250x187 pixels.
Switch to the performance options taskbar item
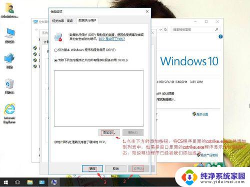click(x=53, y=183)
